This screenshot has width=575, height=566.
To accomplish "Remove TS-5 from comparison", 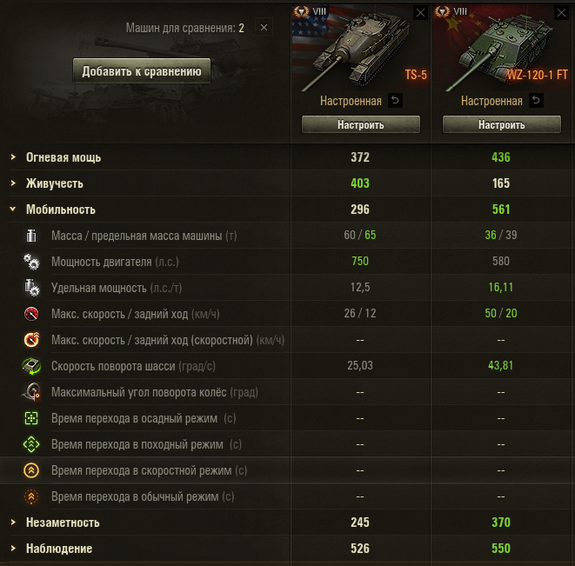I will [421, 13].
